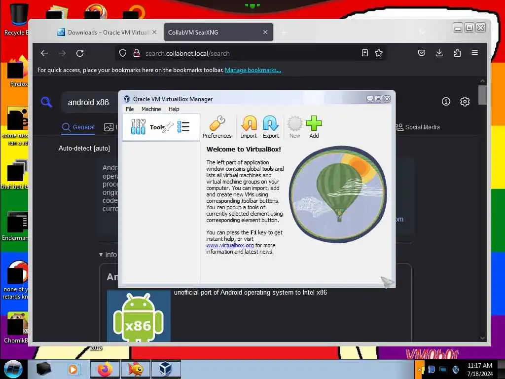Screen dimensions: 505x379
Task: Toggle reader view in Firefox
Action: [364, 53]
